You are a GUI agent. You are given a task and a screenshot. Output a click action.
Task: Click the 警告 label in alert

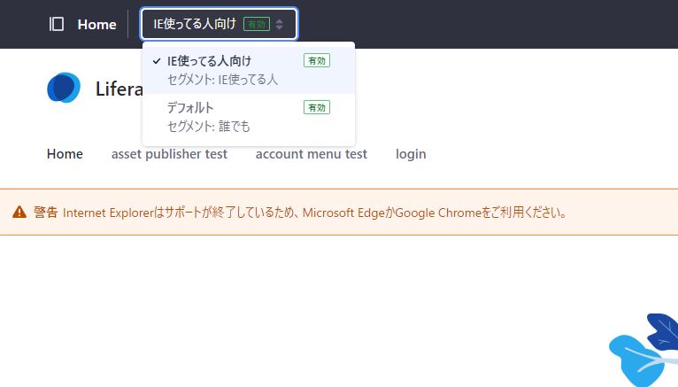(45, 213)
